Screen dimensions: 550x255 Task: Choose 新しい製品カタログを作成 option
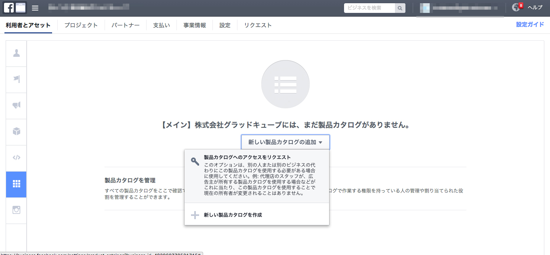click(x=257, y=215)
